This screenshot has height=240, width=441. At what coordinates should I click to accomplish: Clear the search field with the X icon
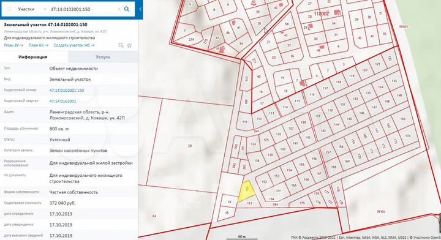click(x=119, y=9)
